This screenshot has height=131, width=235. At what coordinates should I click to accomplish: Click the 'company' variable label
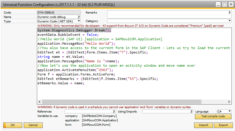(x=71, y=116)
